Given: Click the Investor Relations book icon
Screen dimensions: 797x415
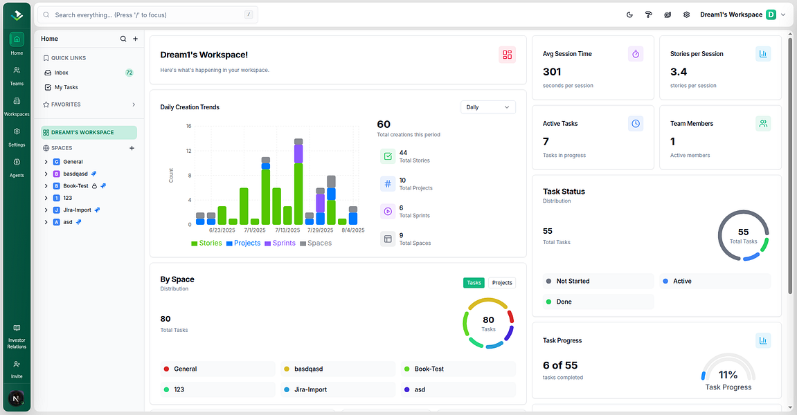Looking at the screenshot, I should click(x=17, y=328).
